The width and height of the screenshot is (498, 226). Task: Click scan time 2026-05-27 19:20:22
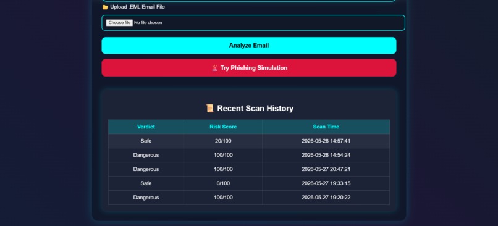326,198
